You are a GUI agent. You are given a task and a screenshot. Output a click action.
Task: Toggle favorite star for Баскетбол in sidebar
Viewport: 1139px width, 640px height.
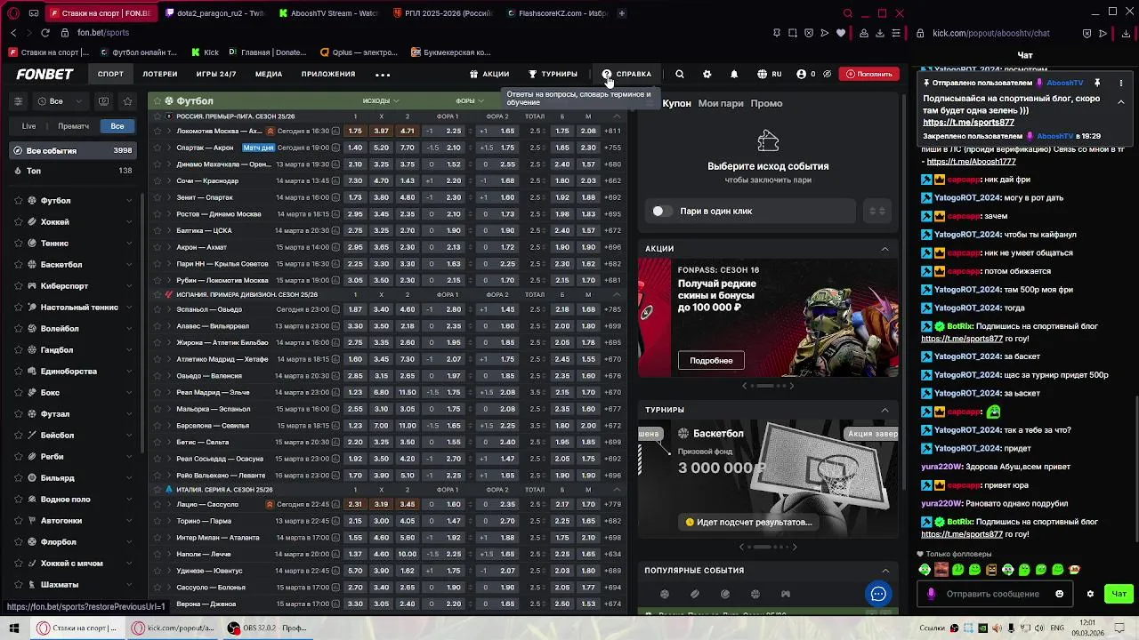(x=19, y=265)
